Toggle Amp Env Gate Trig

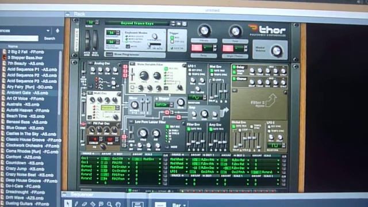[211, 129]
